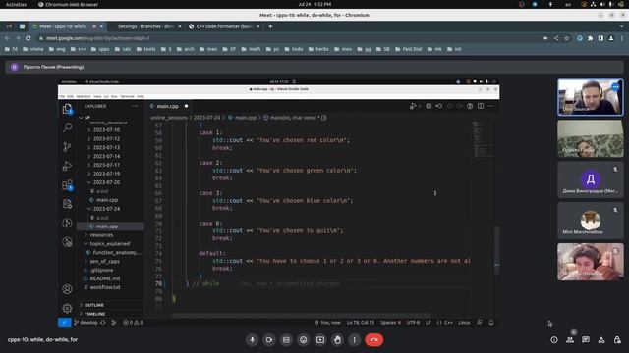629x353 pixels.
Task: Open Meet host controls lock icon
Action: coord(617,340)
